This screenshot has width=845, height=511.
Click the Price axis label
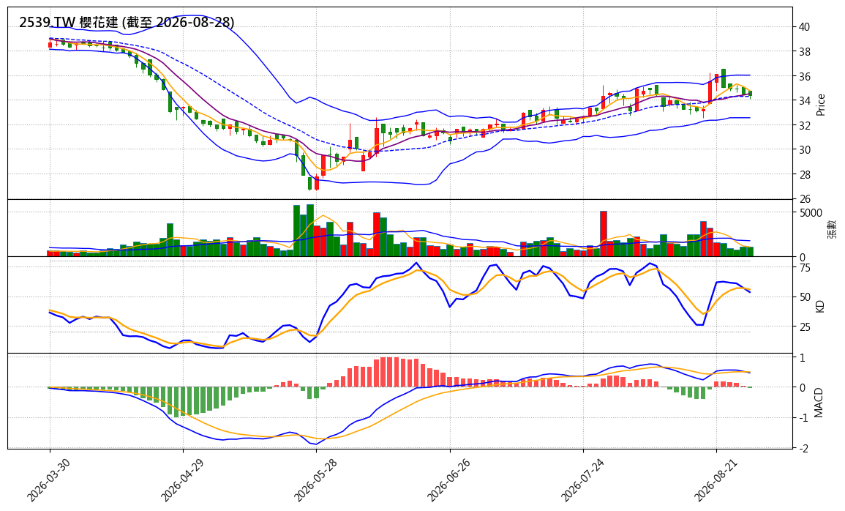click(821, 105)
